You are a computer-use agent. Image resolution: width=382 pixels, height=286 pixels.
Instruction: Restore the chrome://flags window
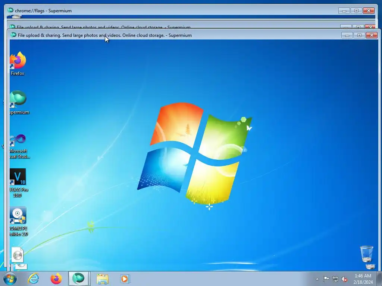coord(356,11)
